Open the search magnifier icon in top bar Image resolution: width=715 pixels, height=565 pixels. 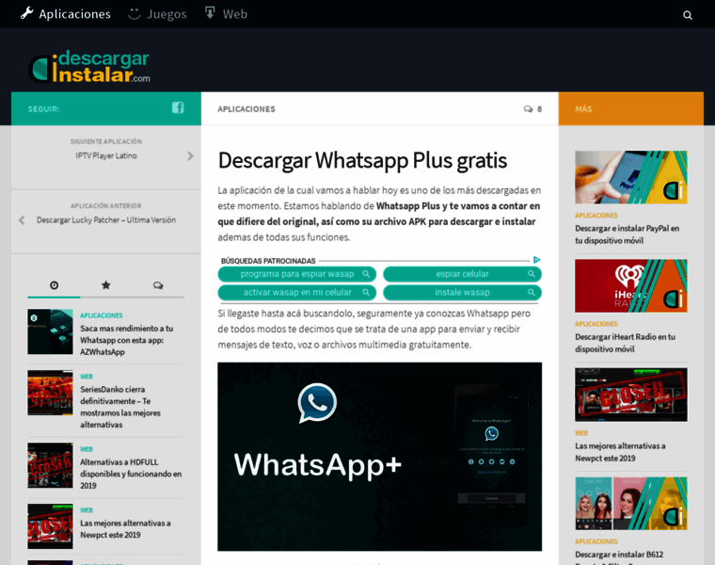(687, 15)
